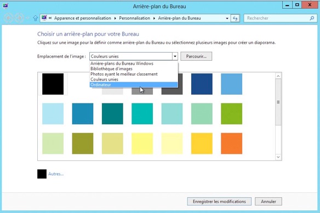
Task: Expand the Apparence et personnalisation breadcrumb arrow
Action: click(x=115, y=19)
